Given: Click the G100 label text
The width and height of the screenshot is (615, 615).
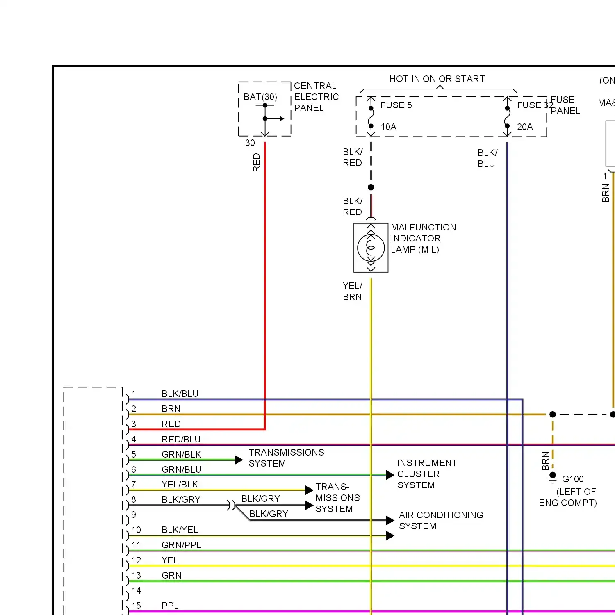Looking at the screenshot, I should pyautogui.click(x=573, y=479).
